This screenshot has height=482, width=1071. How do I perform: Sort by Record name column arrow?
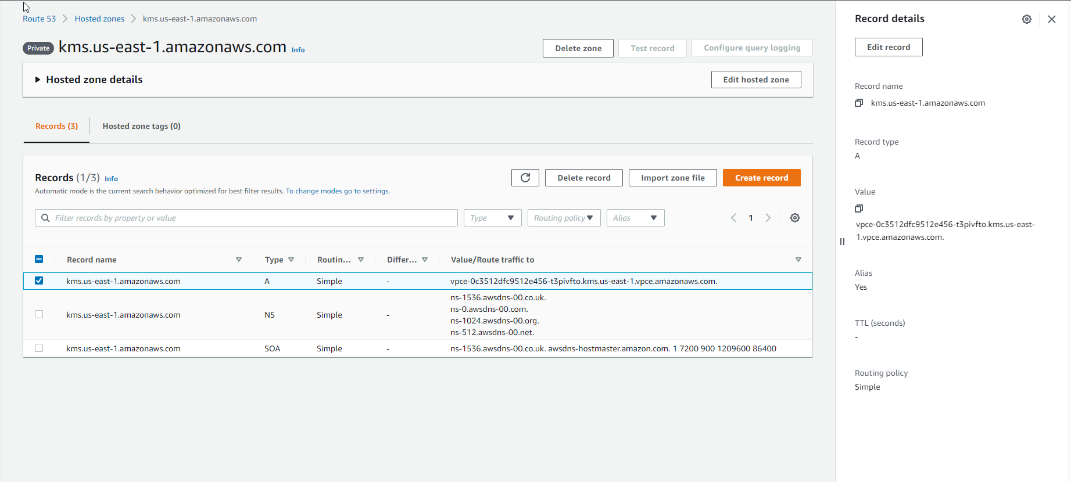(239, 260)
